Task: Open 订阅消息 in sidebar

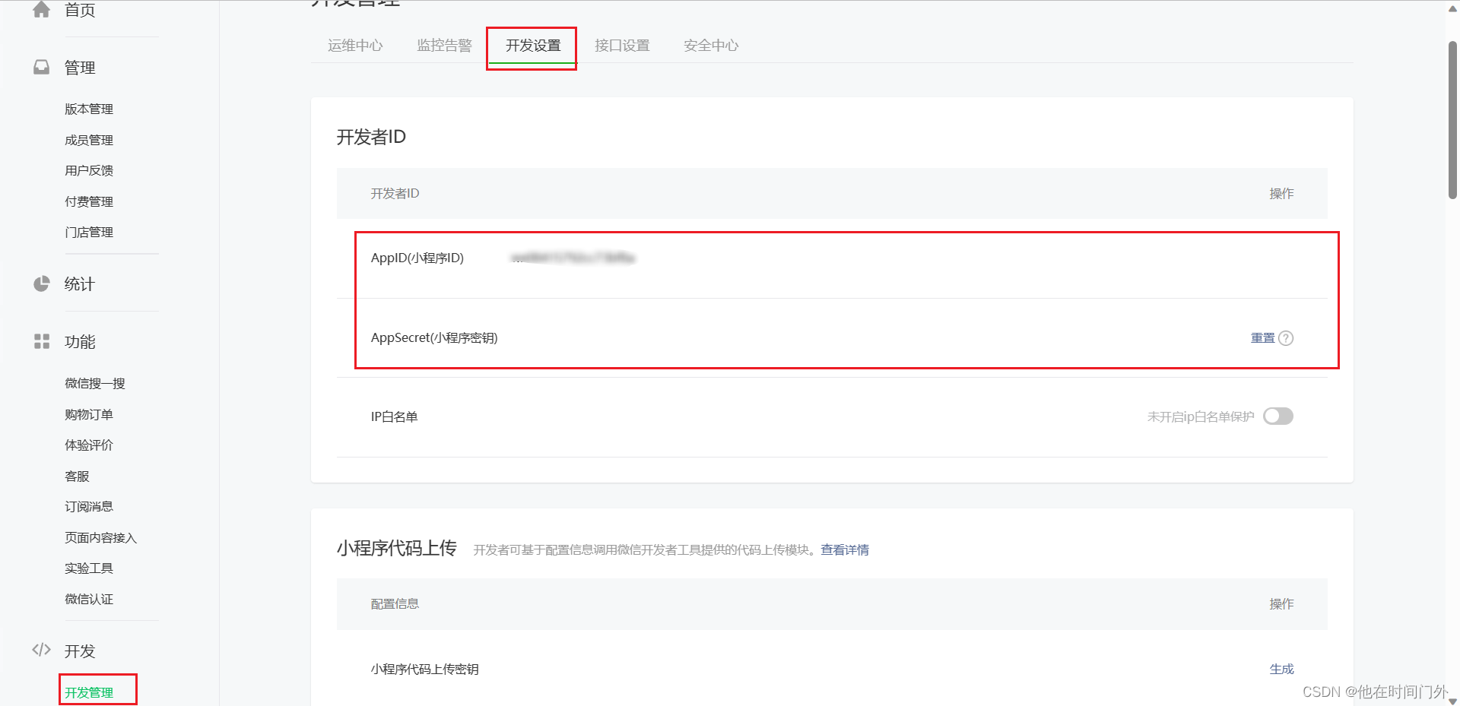Action: pyautogui.click(x=89, y=507)
